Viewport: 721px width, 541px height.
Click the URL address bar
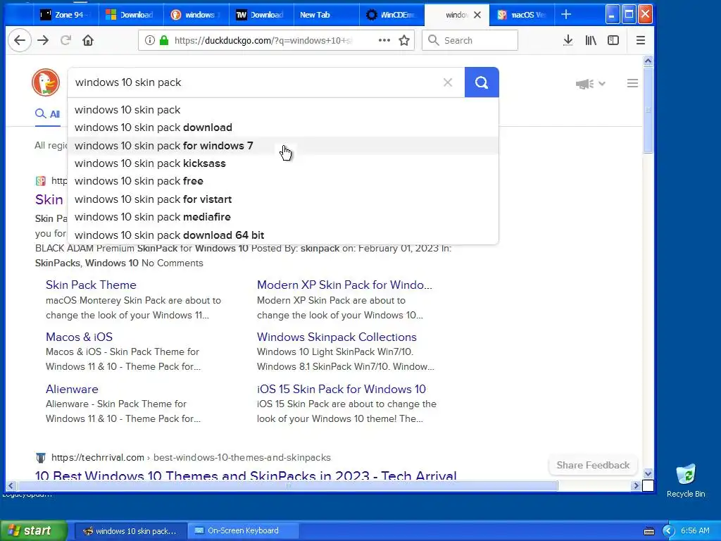tap(262, 40)
